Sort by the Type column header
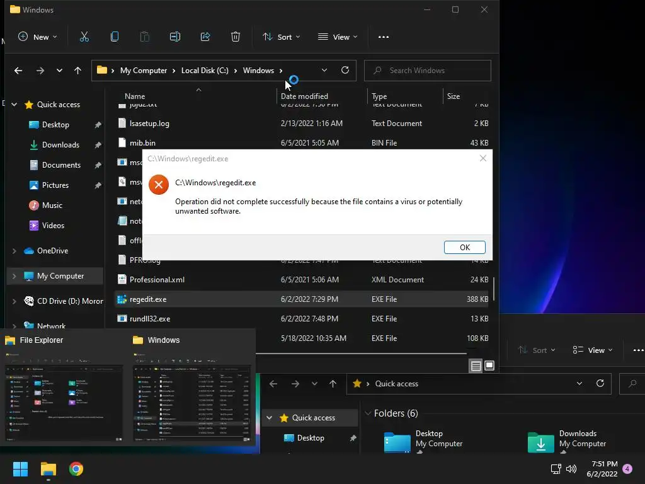This screenshot has width=645, height=484. [379, 96]
